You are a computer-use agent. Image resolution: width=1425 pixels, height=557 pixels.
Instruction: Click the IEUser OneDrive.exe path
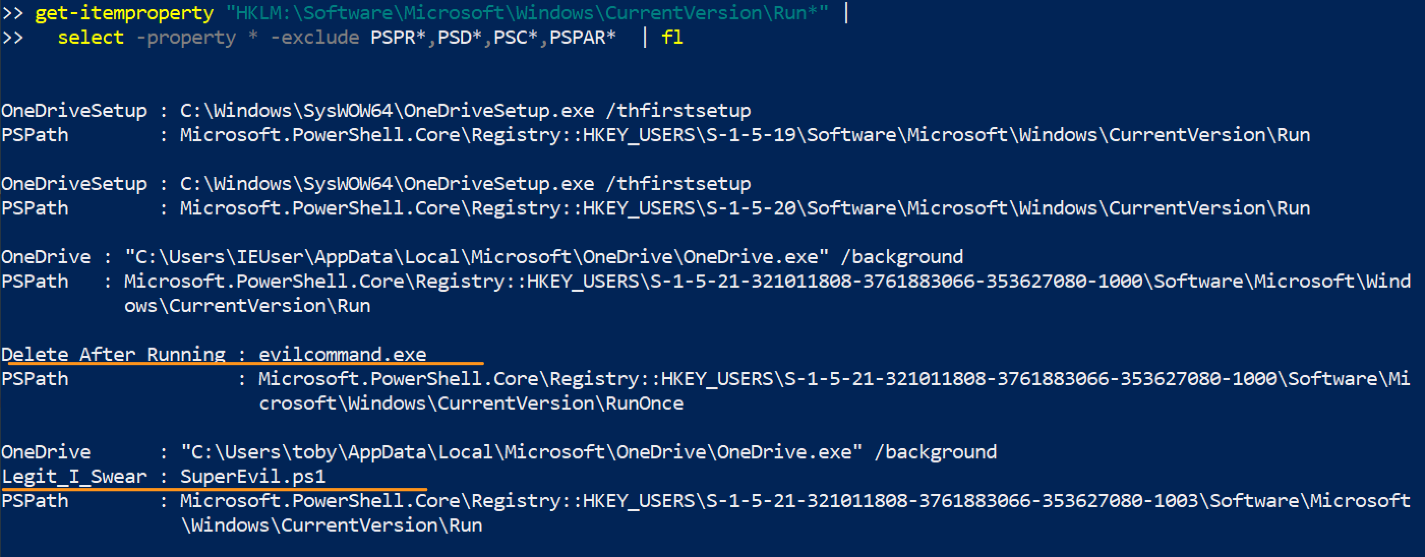477,257
